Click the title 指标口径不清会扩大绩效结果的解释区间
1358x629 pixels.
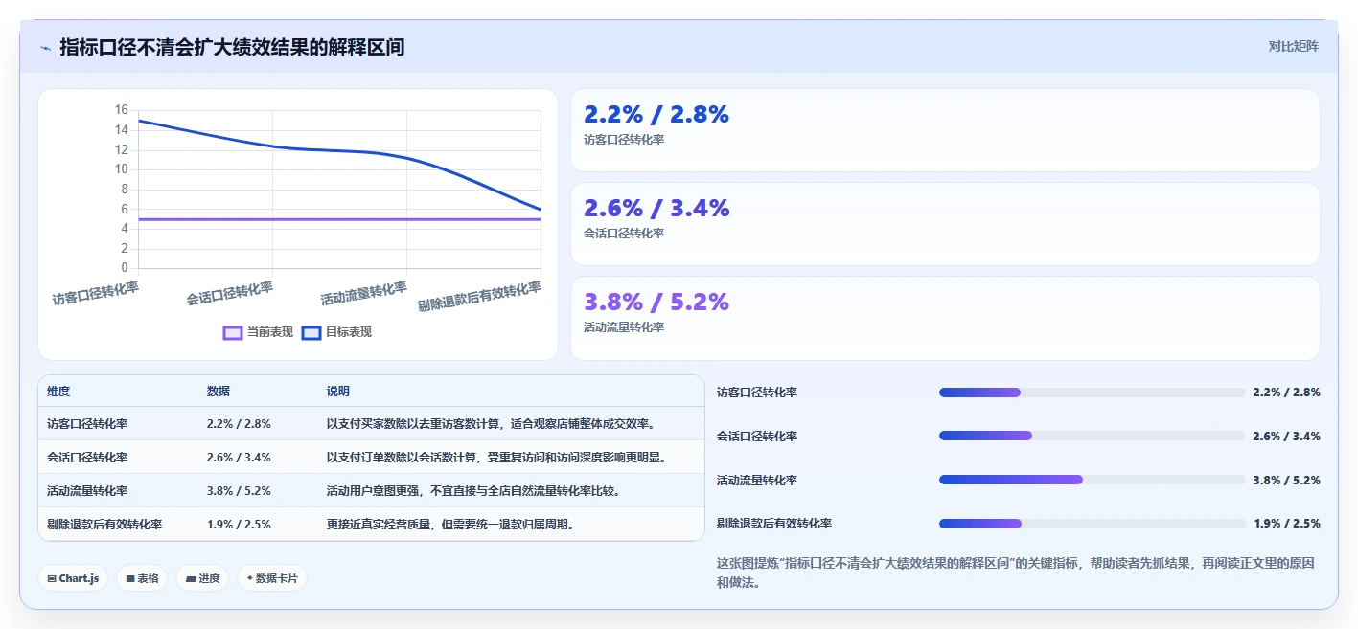click(232, 47)
